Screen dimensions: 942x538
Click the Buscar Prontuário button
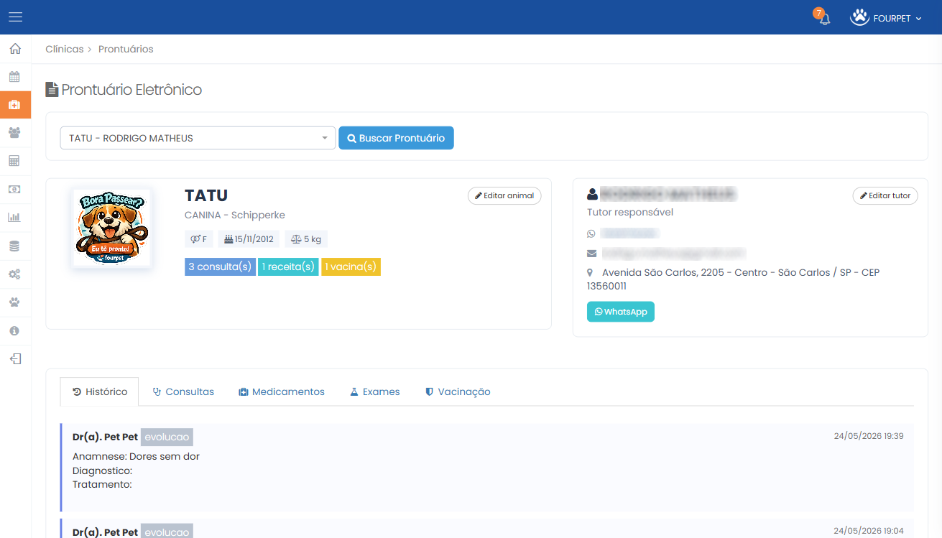396,138
